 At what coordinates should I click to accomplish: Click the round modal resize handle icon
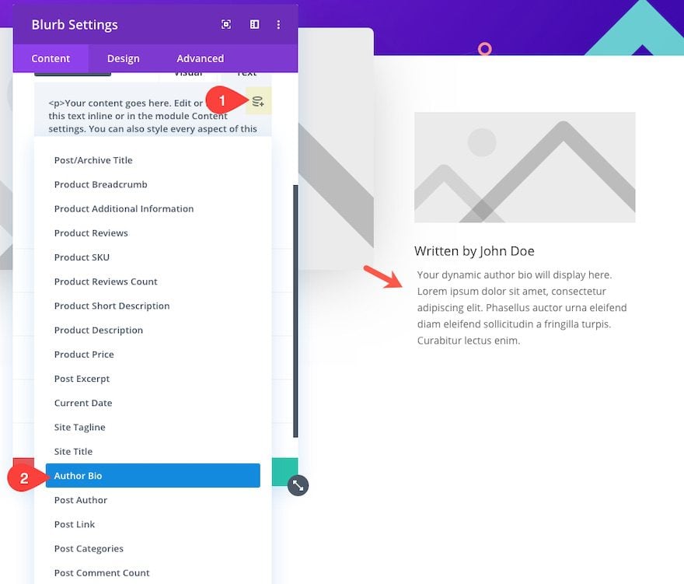[298, 485]
